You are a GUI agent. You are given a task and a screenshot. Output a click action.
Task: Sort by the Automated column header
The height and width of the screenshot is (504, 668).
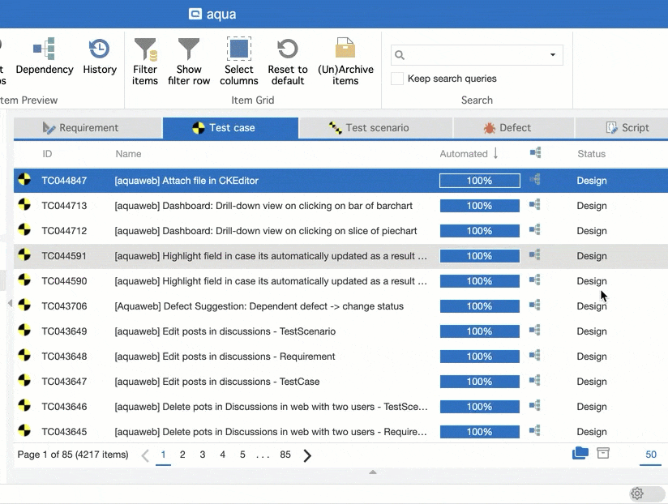pyautogui.click(x=464, y=154)
